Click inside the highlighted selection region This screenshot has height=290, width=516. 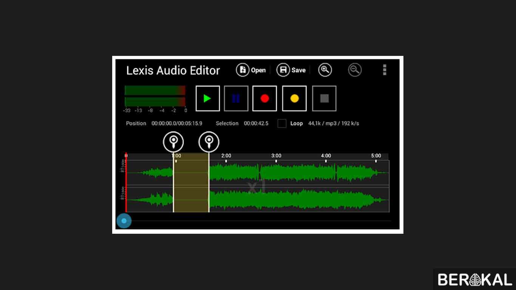click(x=191, y=183)
